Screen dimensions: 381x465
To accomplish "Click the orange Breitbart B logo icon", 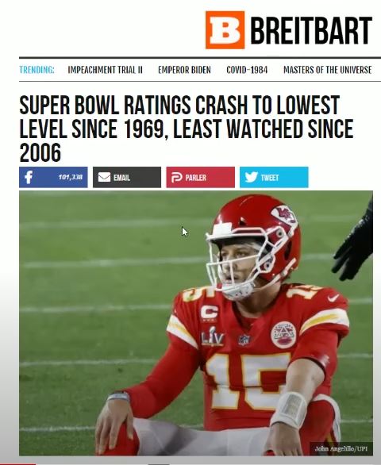I will (225, 30).
